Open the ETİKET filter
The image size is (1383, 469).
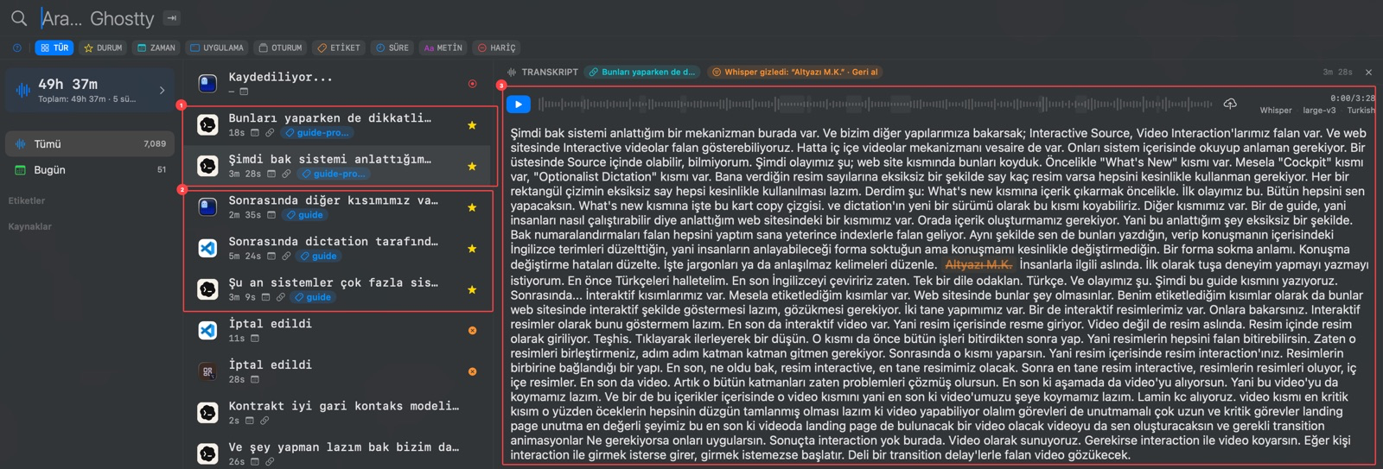(x=339, y=48)
